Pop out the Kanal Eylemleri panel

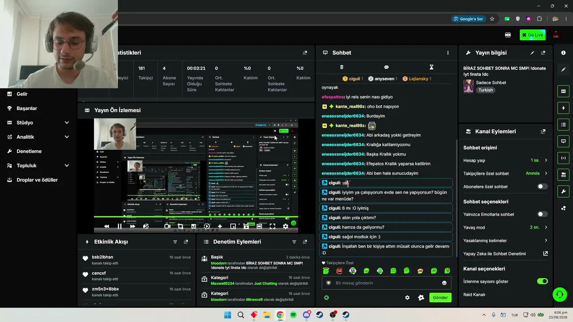point(543,131)
